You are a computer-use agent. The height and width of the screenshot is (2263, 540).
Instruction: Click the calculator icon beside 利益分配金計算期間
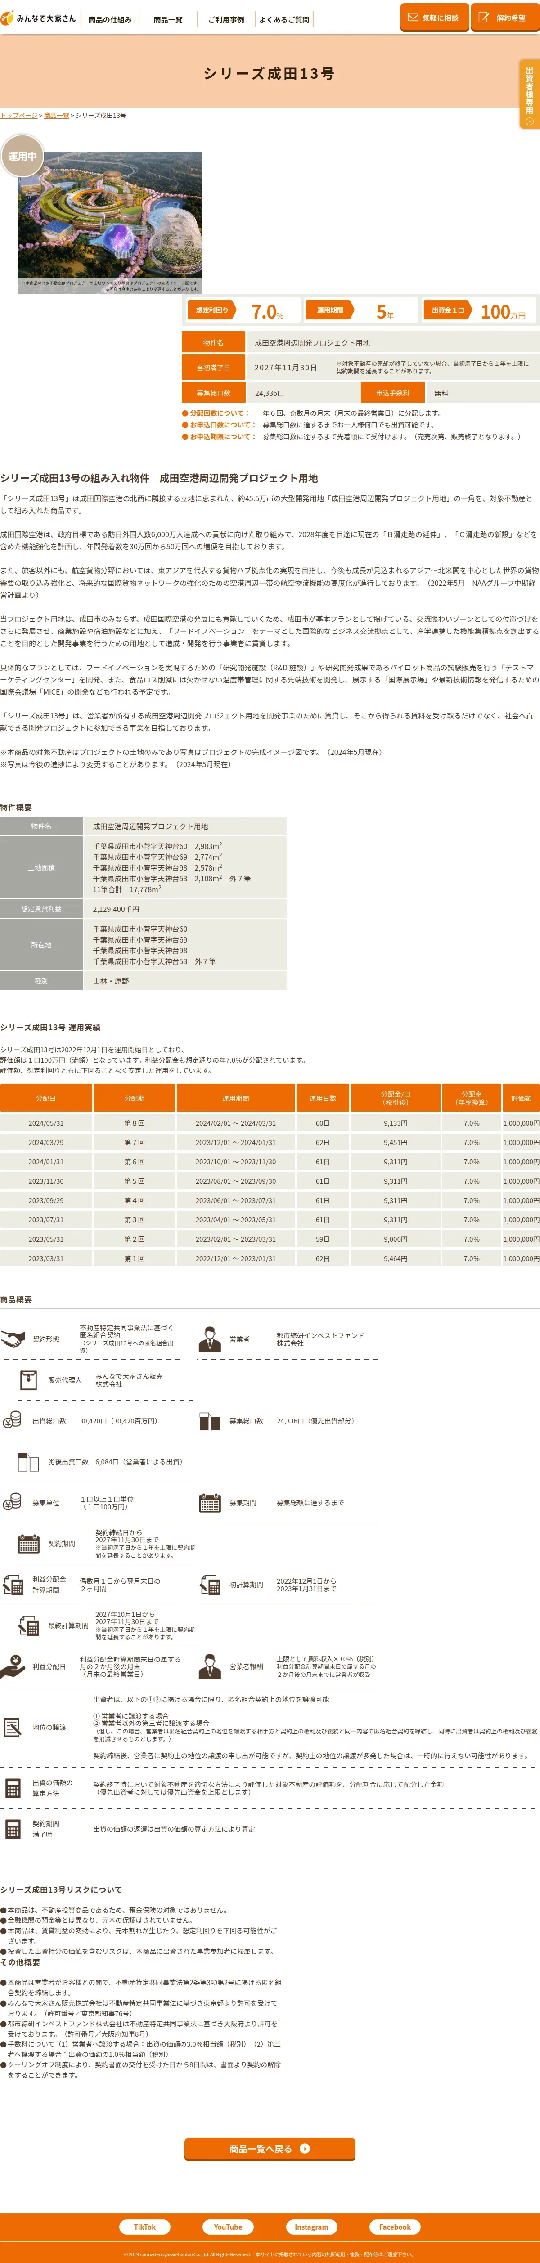[12, 1585]
